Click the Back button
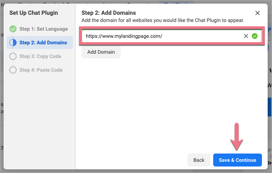 (x=199, y=160)
